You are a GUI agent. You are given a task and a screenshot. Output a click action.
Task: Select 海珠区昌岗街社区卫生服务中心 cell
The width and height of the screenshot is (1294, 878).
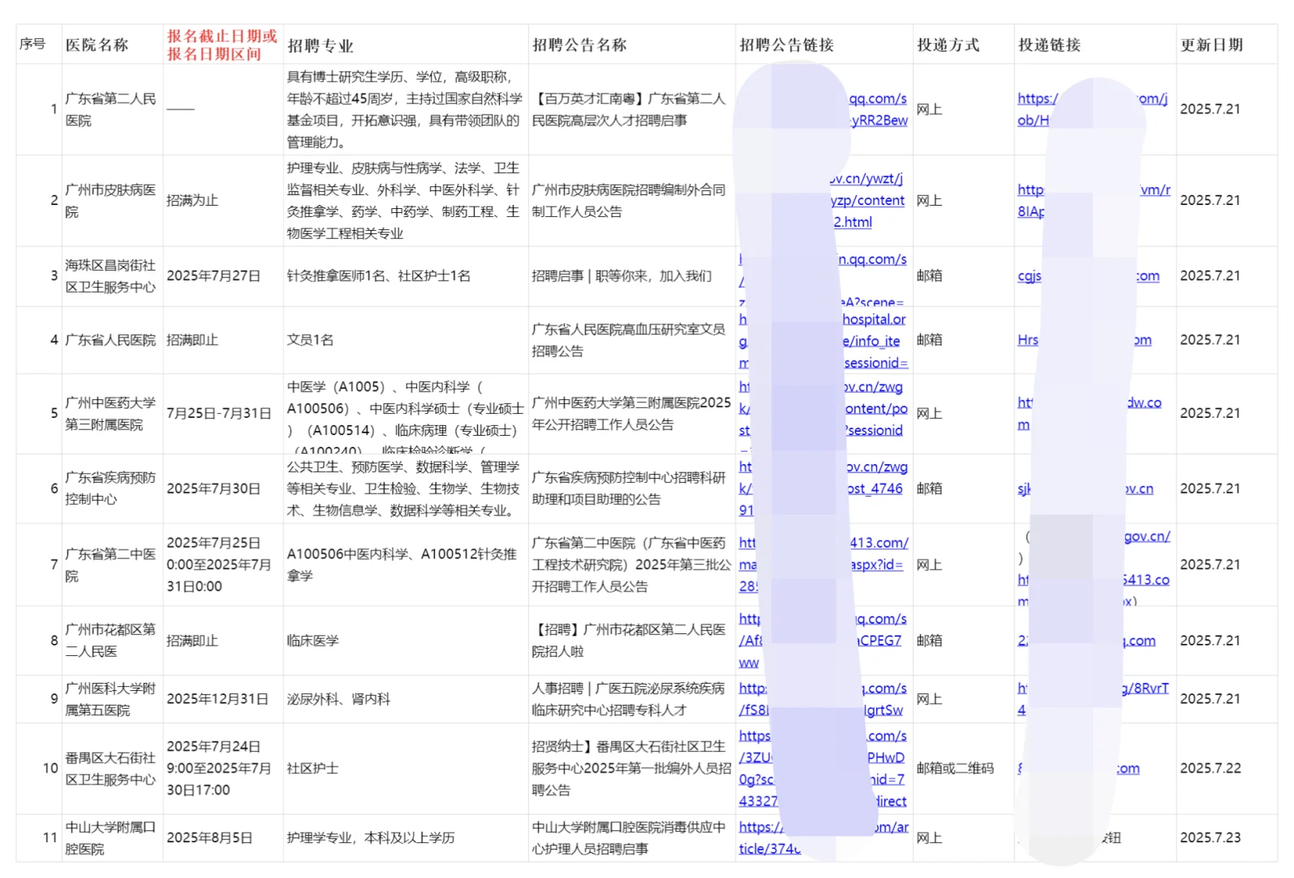pos(111,276)
